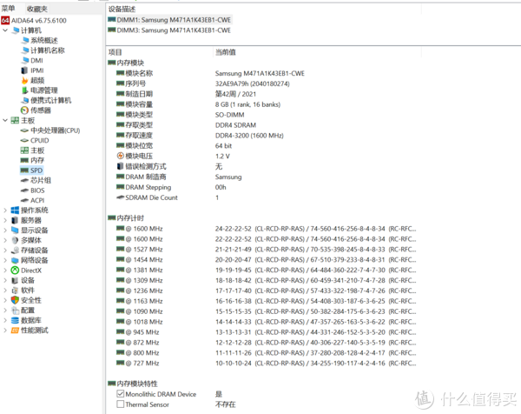Click the 显示设备 monitor icon
The image size is (521, 414).
tap(15, 230)
